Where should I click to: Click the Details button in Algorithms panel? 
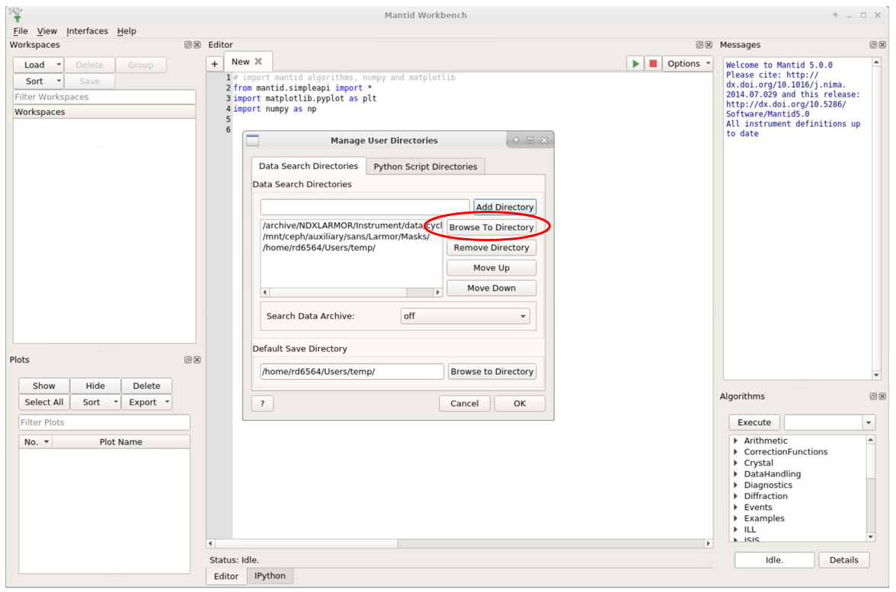click(x=844, y=560)
